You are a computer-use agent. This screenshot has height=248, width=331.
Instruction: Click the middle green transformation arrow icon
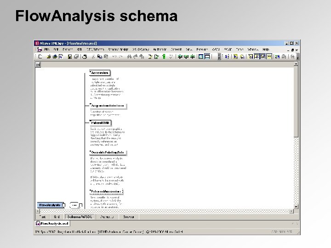point(186,56)
